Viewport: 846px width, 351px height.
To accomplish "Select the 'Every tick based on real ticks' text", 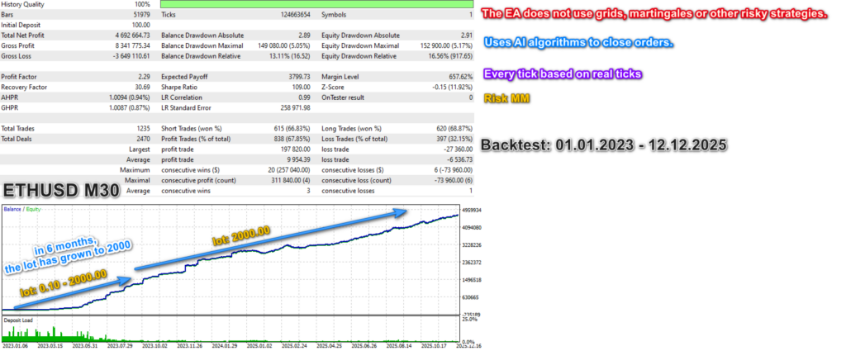I will (x=563, y=74).
